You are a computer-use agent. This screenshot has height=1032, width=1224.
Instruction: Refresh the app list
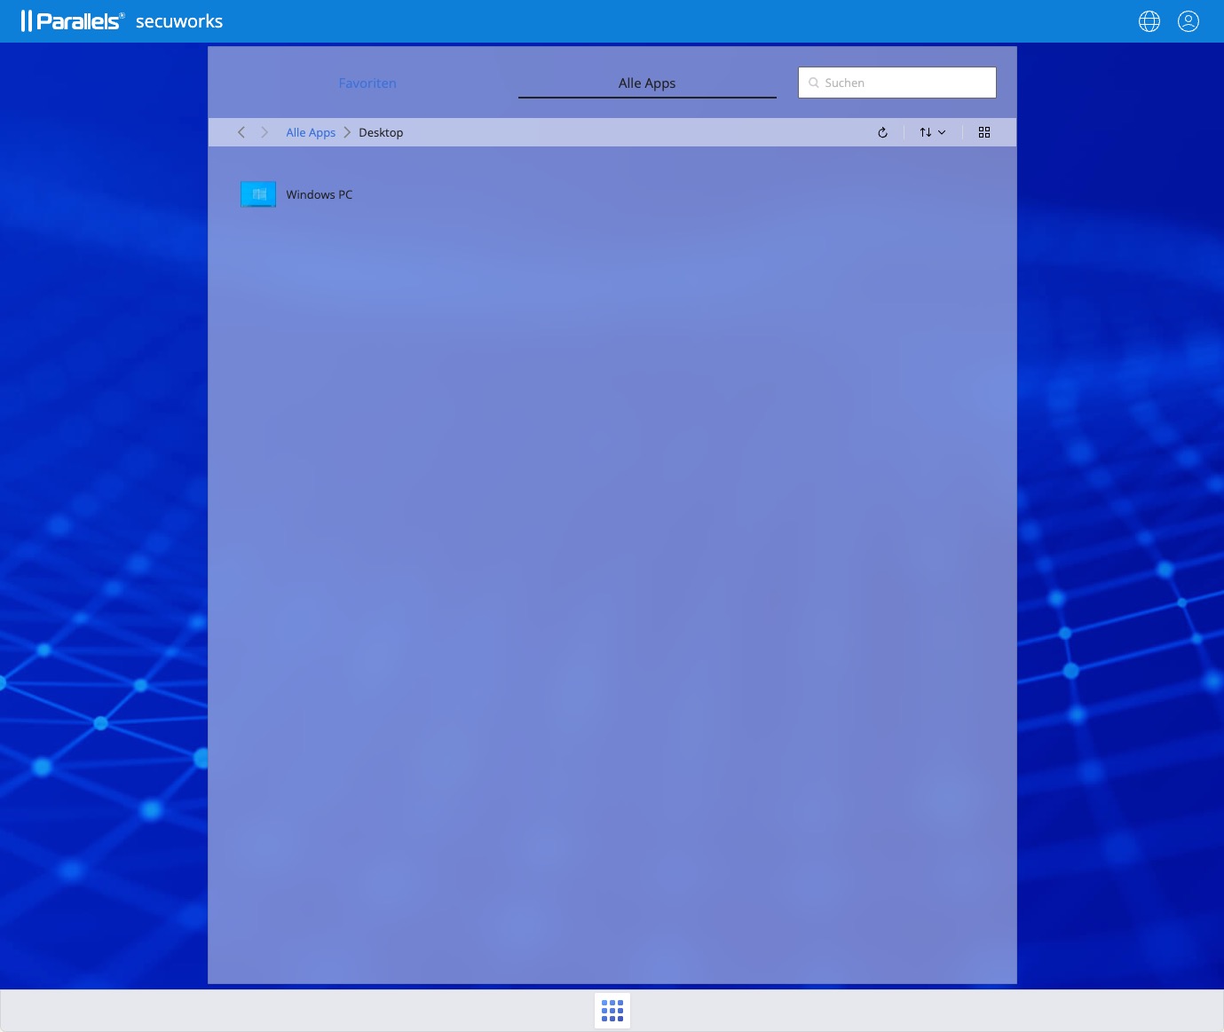point(882,132)
